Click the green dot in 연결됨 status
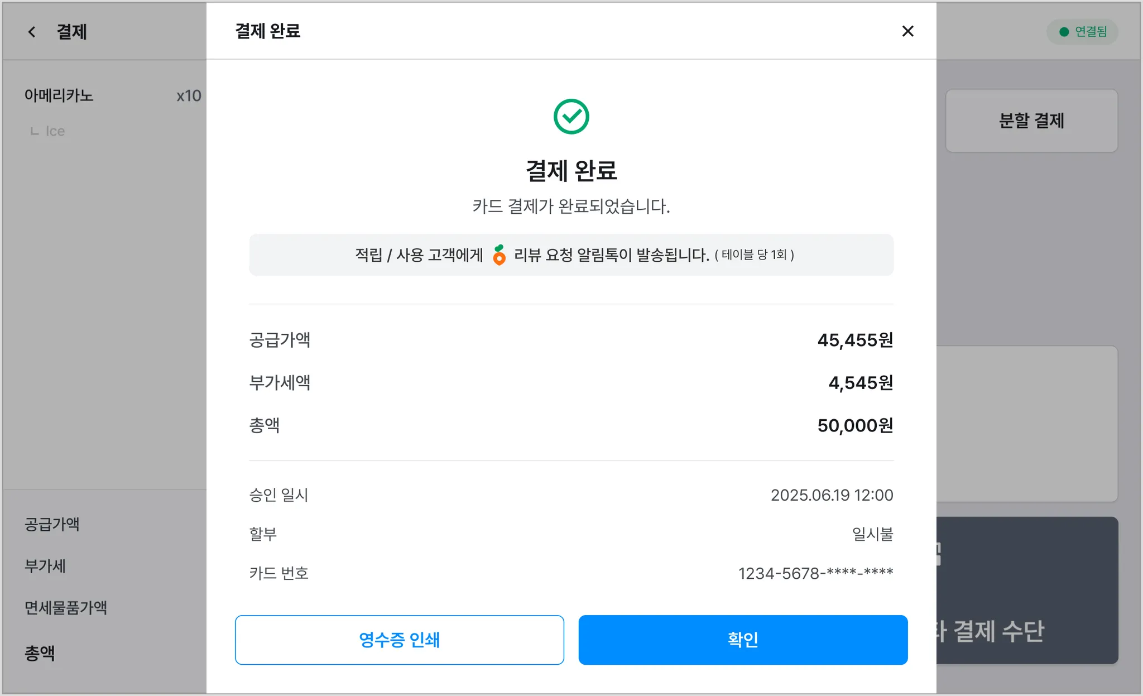This screenshot has width=1143, height=696. pyautogui.click(x=1064, y=32)
